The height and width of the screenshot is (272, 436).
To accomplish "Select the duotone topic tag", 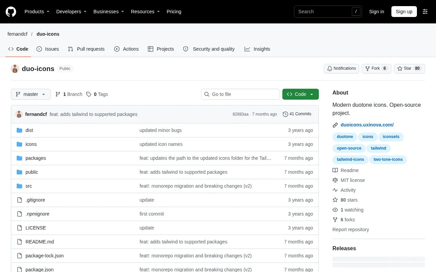I will tap(345, 137).
